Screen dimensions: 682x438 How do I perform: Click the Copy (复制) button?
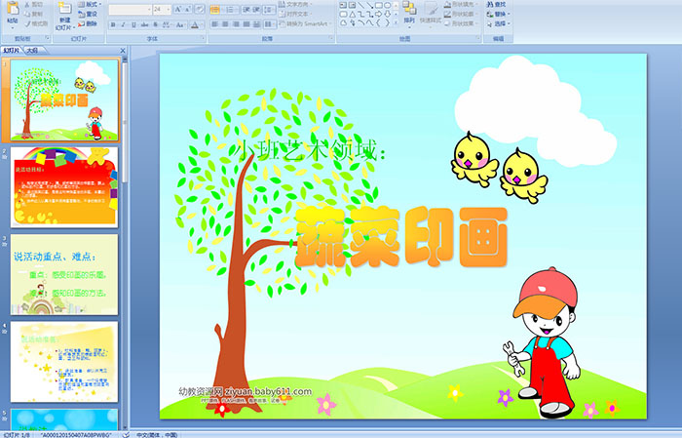point(34,14)
